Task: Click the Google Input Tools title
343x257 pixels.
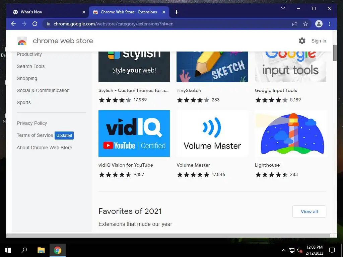Action: tap(276, 90)
